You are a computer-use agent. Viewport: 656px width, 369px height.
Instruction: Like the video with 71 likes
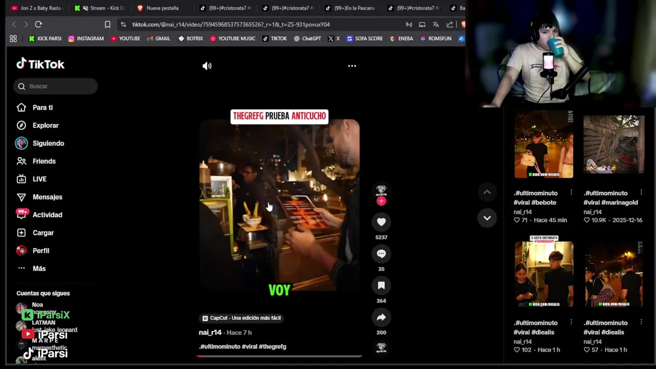click(517, 220)
